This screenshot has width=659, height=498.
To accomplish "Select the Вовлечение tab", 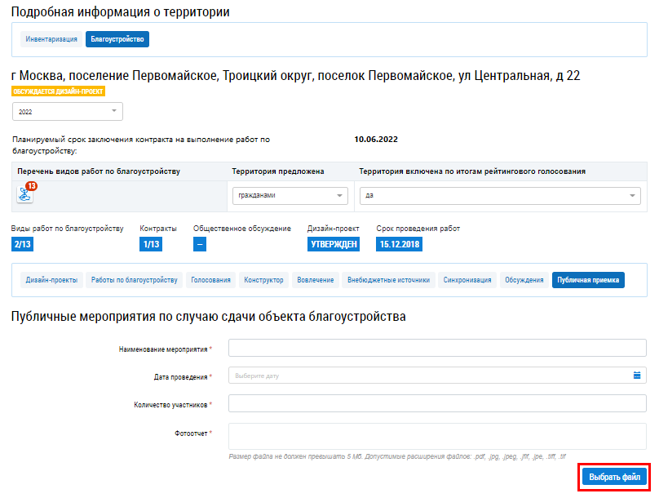I will (x=316, y=280).
